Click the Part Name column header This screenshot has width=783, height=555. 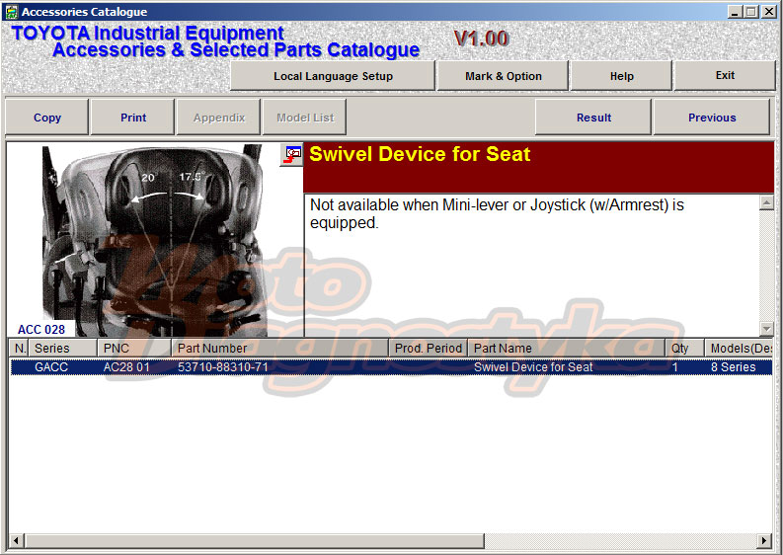click(567, 349)
